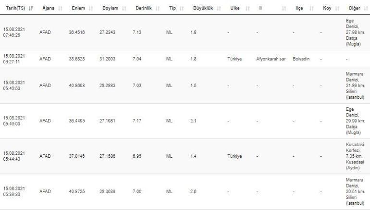This screenshot has width=370, height=210.
Task: Select the Afyonkarahisar cell
Action: (x=271, y=59)
